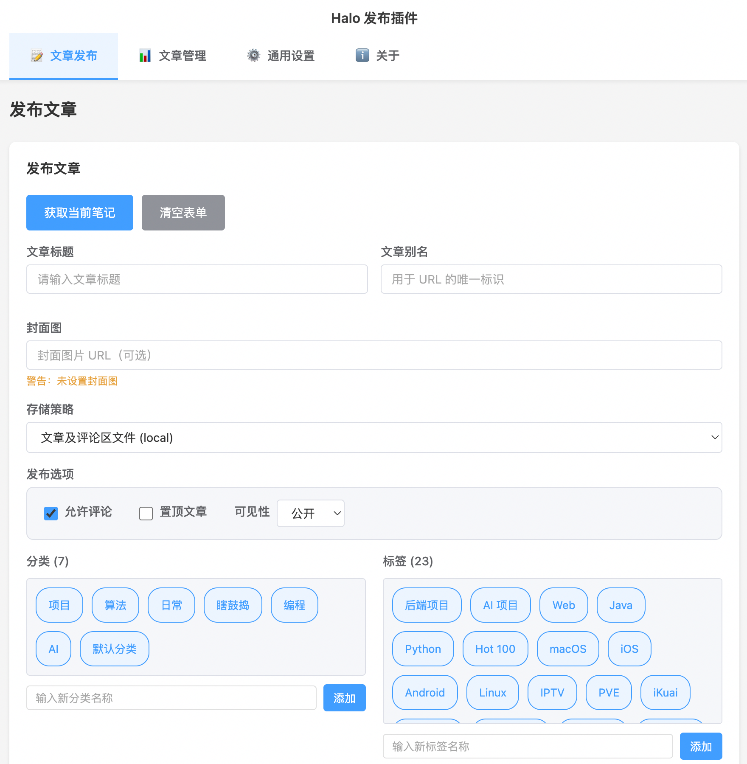Screen dimensions: 747x764
Task: Select the 瞎鼓捣 category chip
Action: click(233, 605)
